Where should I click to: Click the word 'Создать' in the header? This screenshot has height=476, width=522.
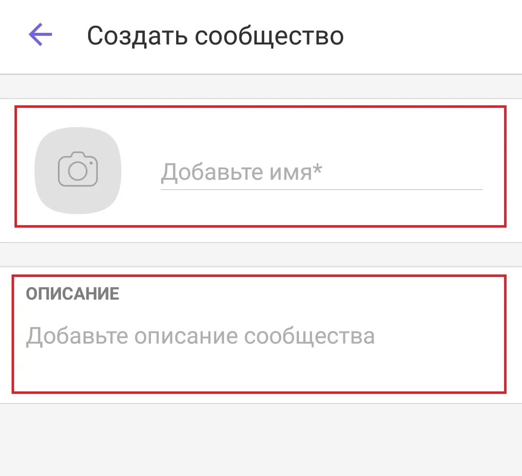[x=137, y=36]
